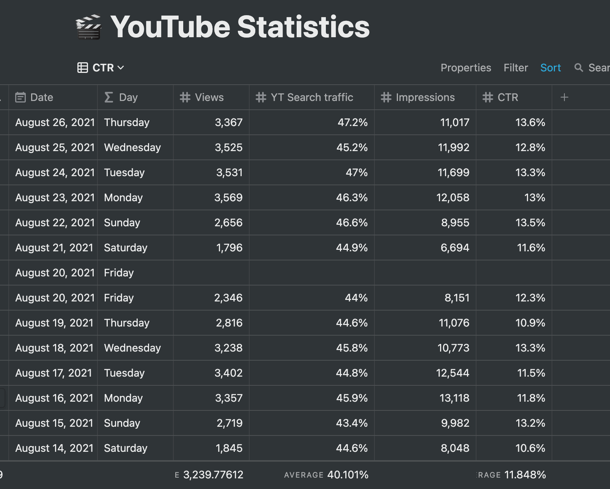Open the Filter menu
The image size is (610, 489).
coord(516,68)
